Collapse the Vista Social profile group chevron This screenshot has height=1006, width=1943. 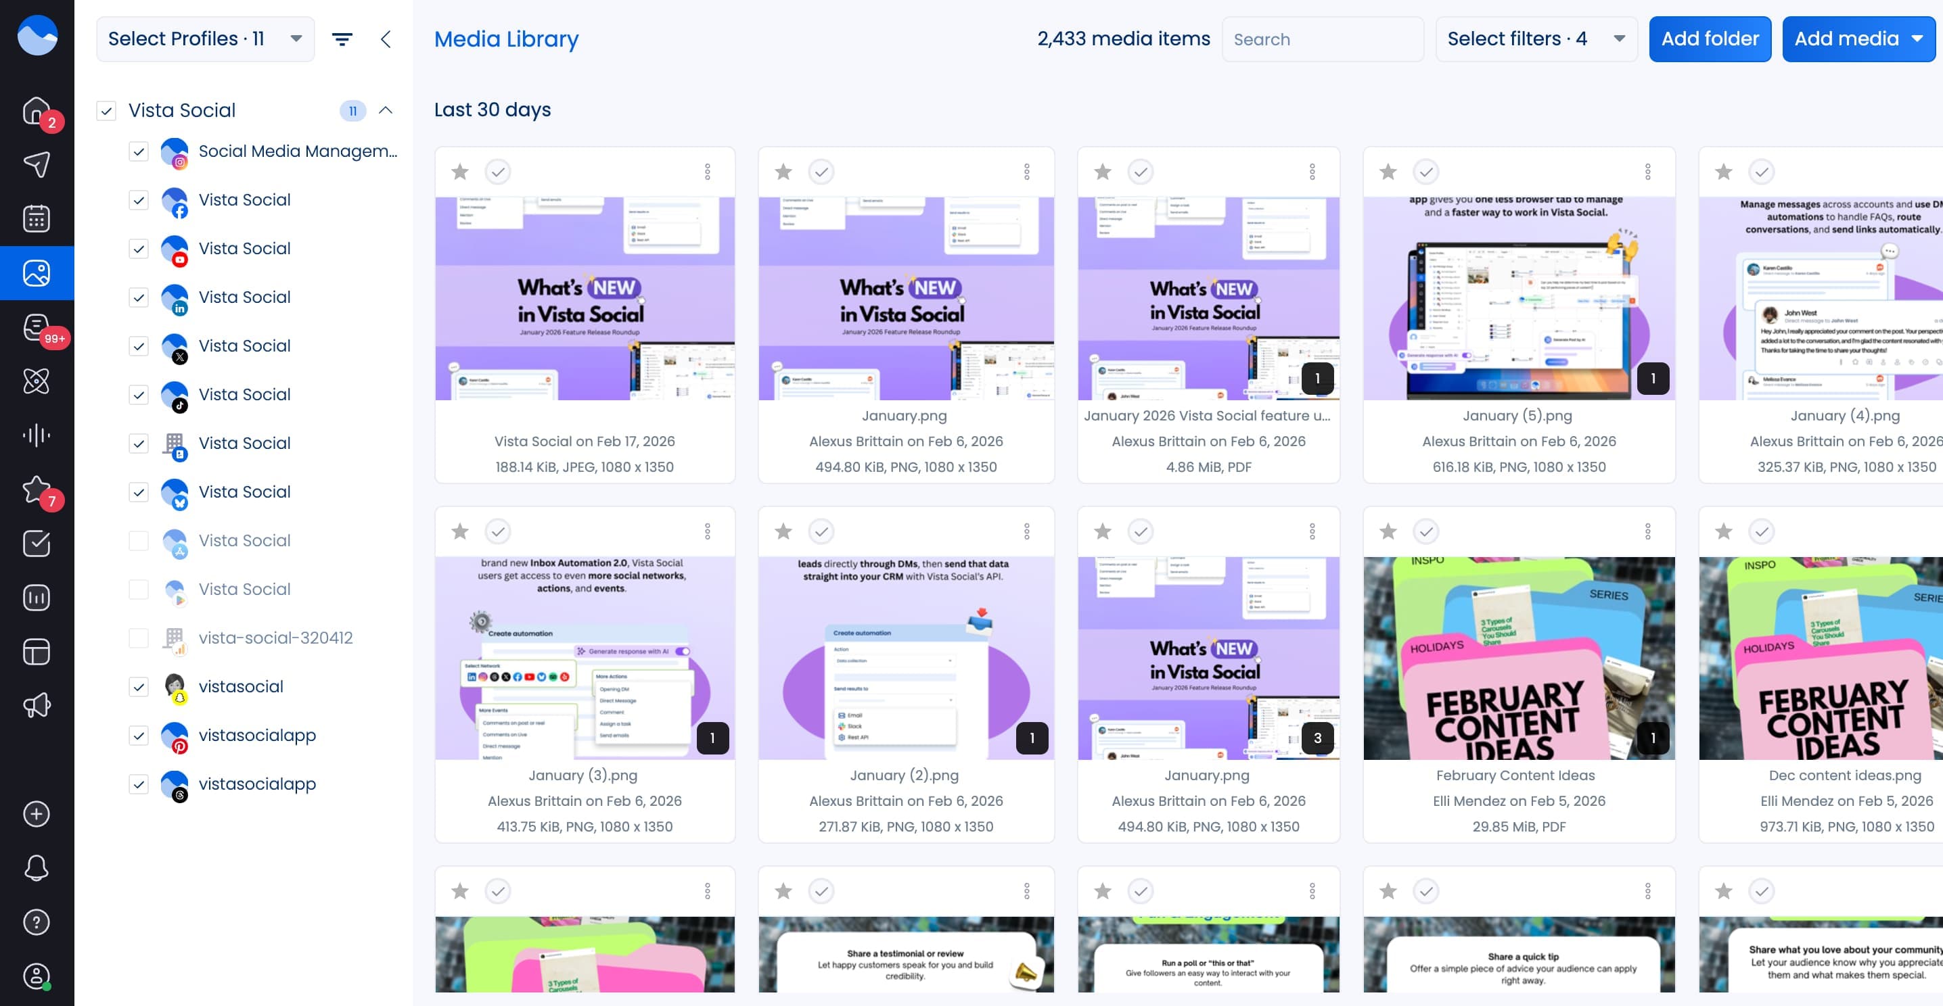pyautogui.click(x=386, y=110)
